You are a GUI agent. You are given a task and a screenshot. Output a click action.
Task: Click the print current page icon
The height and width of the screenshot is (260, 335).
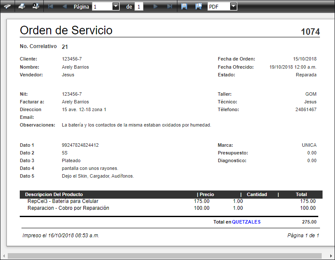(x=36, y=6)
